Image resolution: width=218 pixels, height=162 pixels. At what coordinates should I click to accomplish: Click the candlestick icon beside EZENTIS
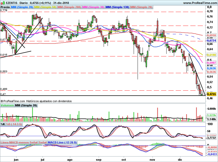[3, 3]
